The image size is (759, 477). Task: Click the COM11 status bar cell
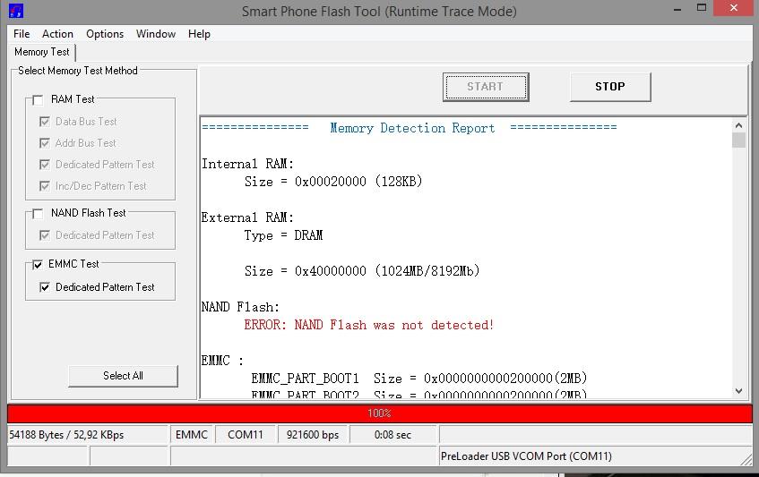[x=246, y=435]
